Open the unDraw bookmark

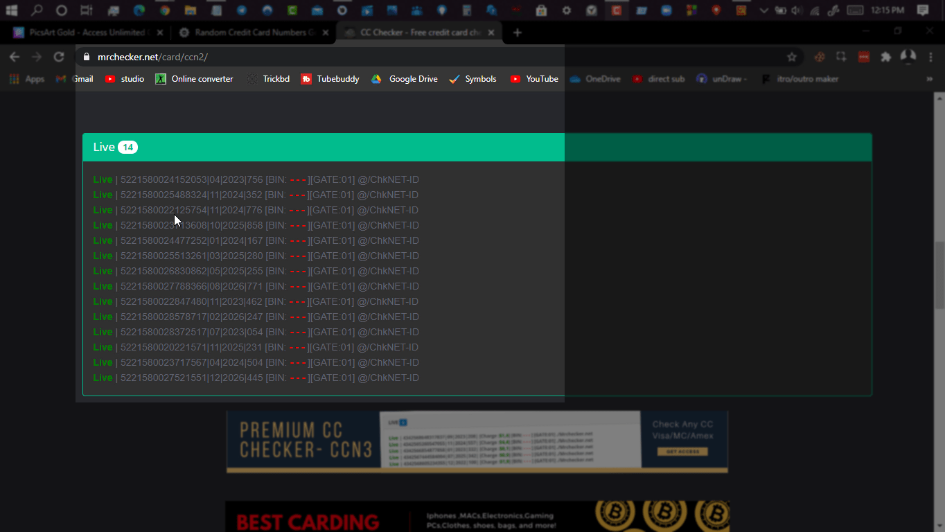(722, 79)
